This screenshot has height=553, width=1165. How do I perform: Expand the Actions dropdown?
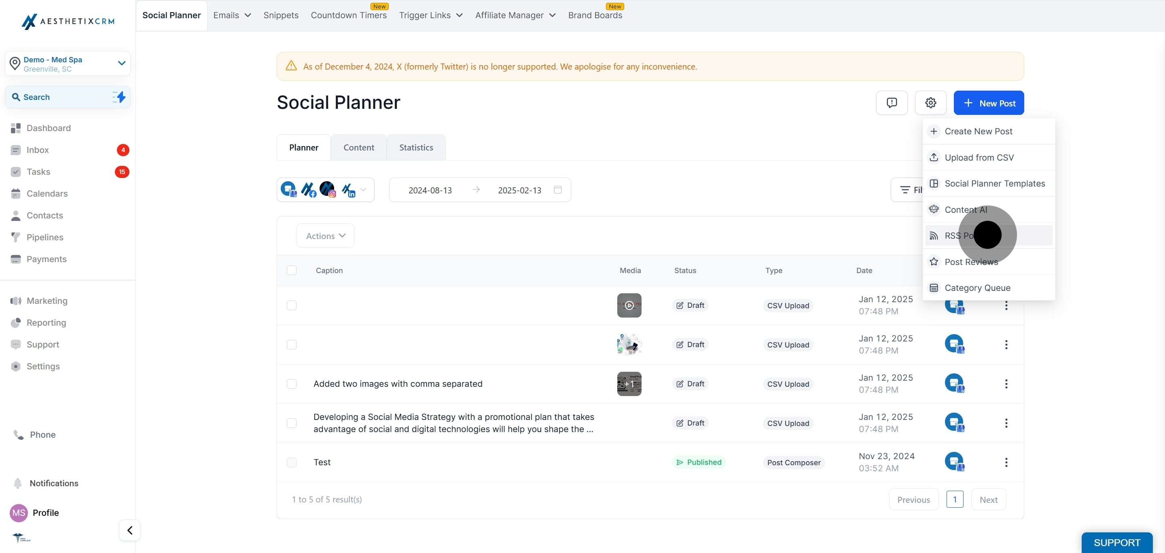coord(325,235)
